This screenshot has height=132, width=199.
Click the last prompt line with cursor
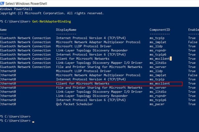[x=17, y=121]
